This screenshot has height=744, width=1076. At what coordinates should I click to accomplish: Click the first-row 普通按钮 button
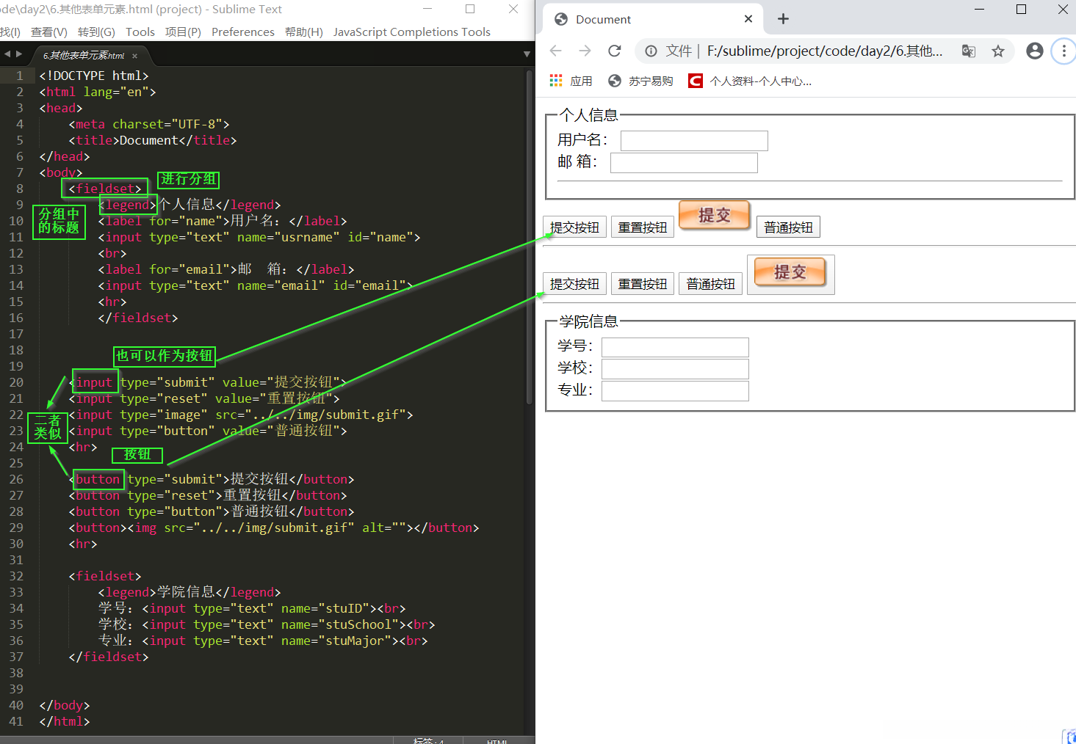788,227
